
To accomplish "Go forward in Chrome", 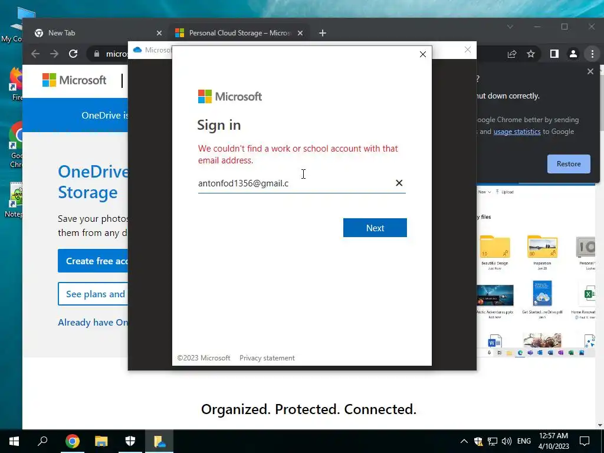I will pyautogui.click(x=54, y=54).
